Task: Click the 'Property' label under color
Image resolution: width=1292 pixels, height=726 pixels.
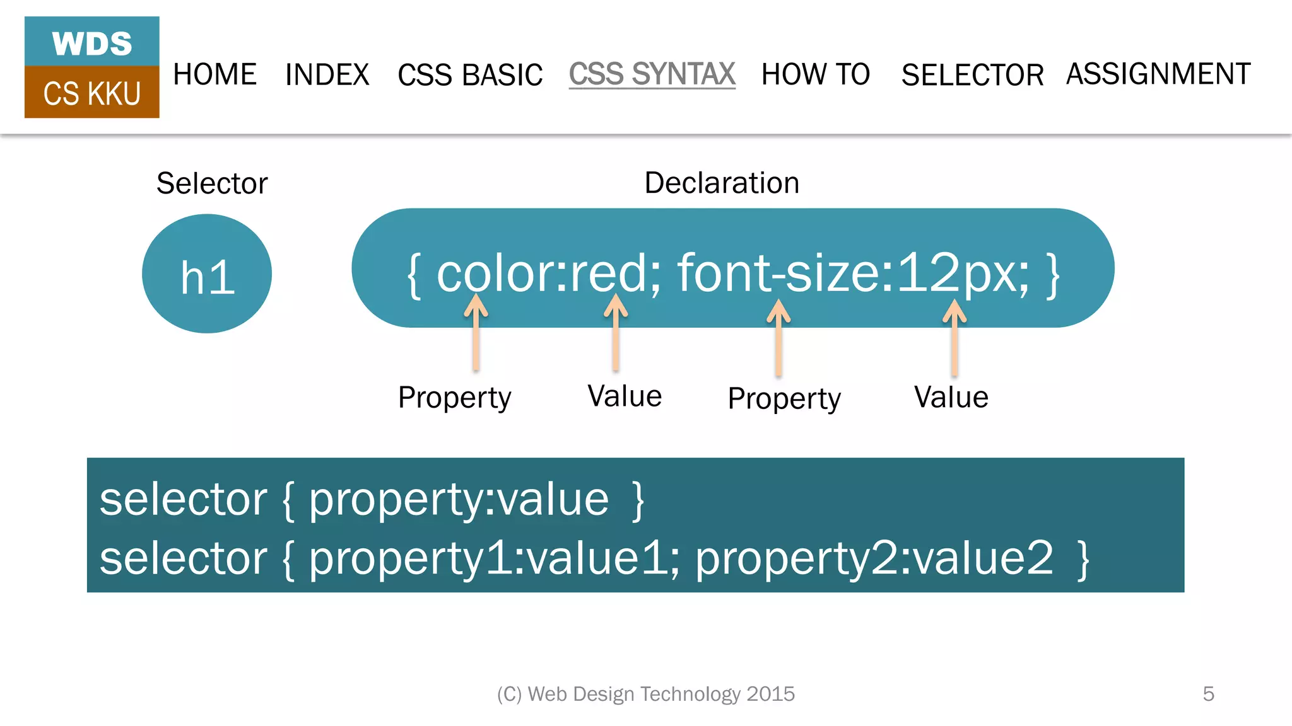Action: coord(454,398)
